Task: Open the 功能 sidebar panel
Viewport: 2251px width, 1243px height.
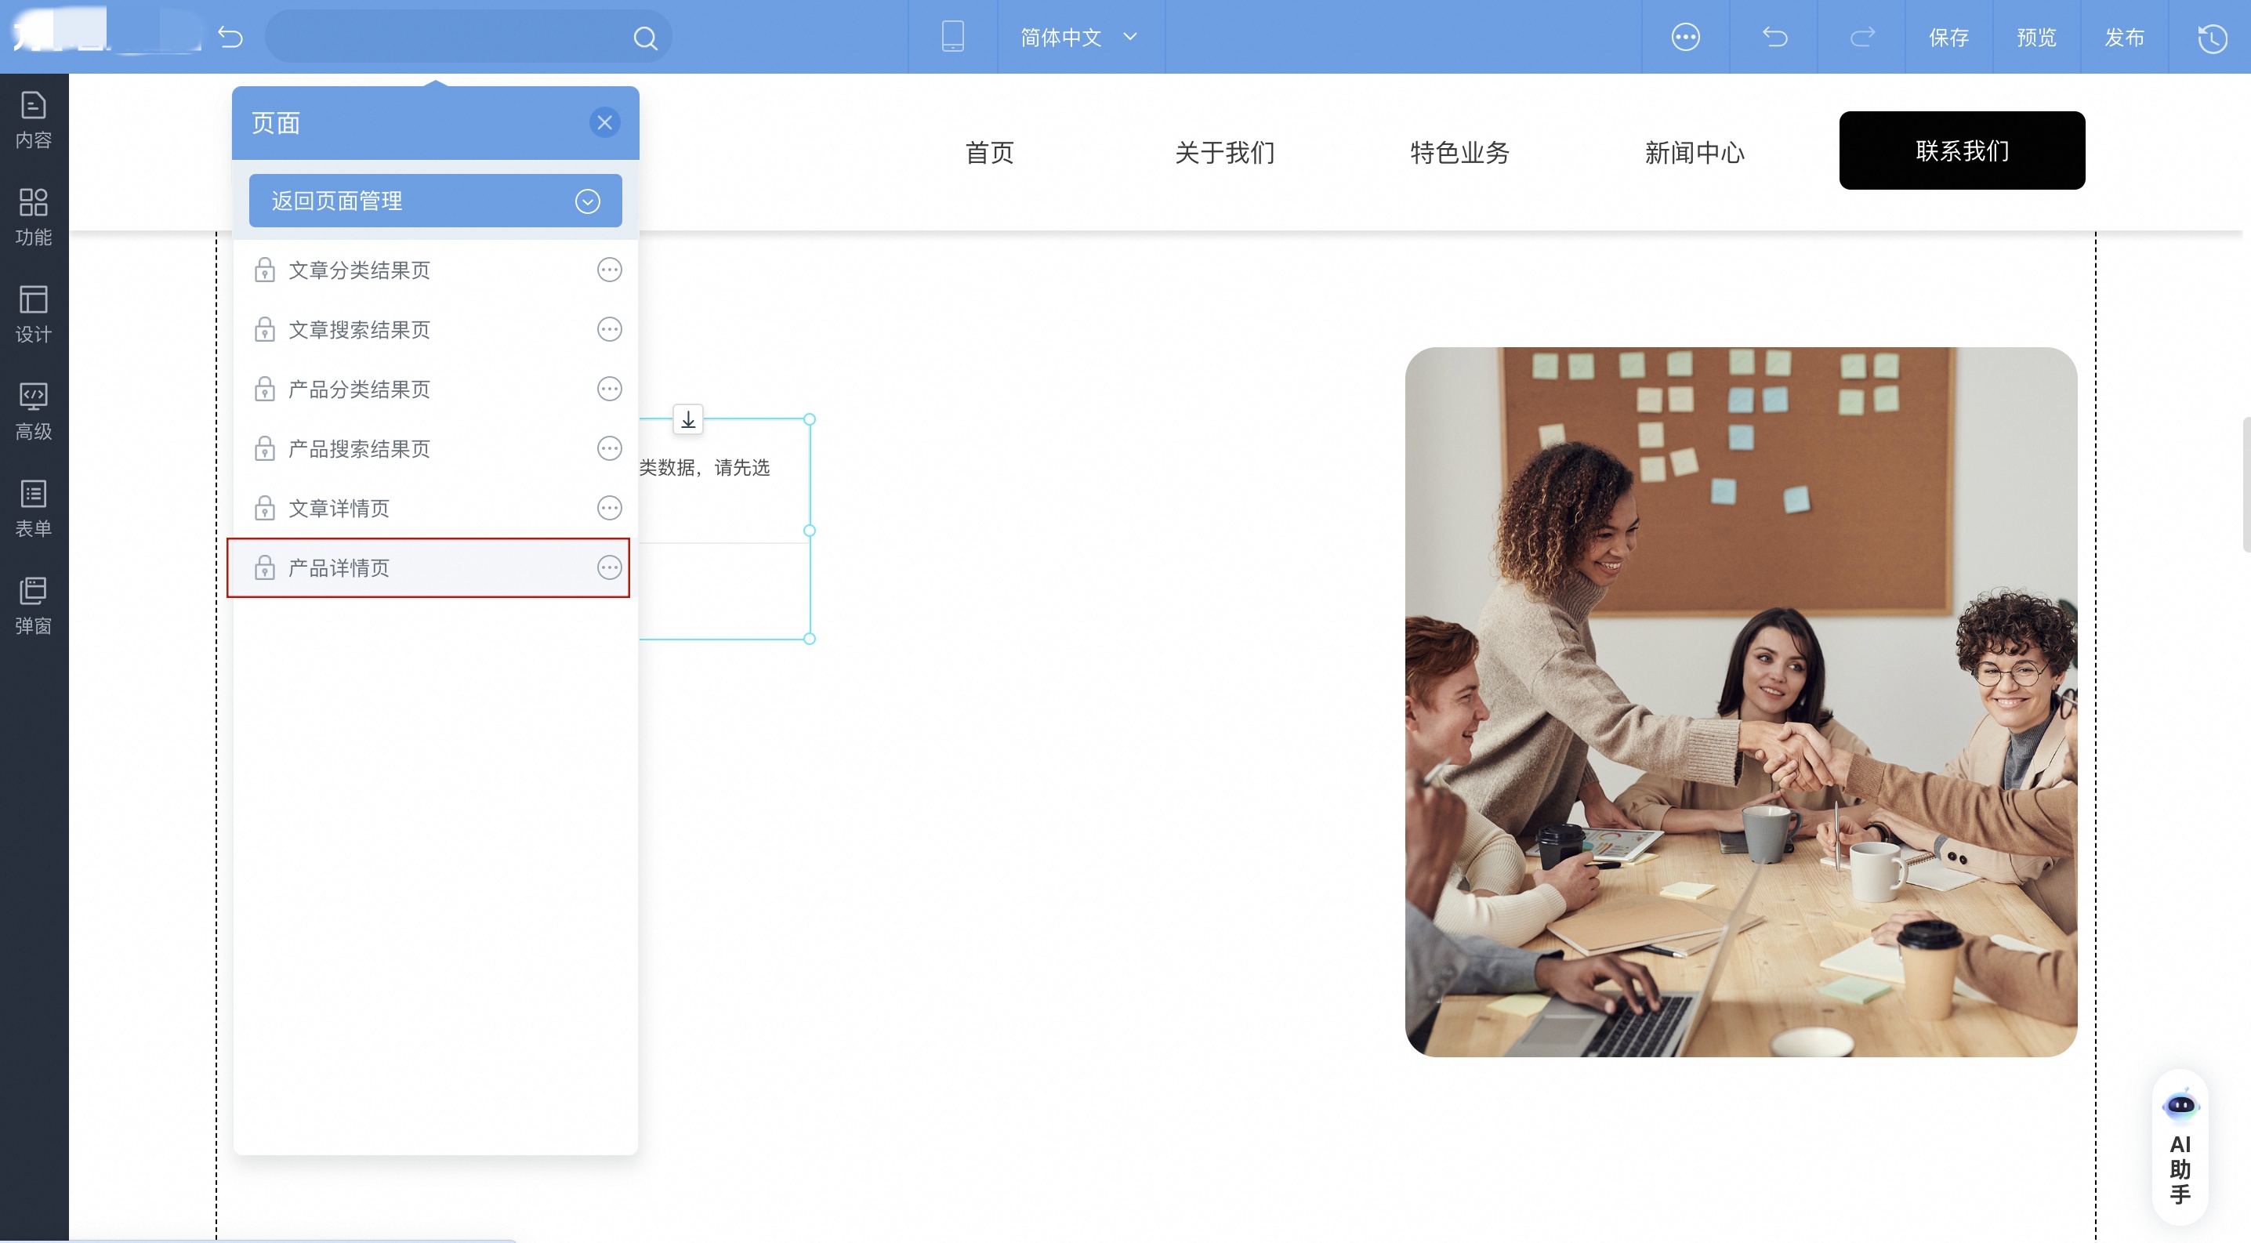Action: tap(33, 216)
